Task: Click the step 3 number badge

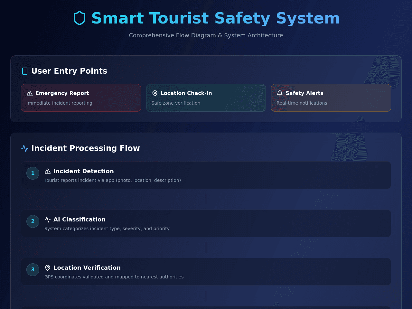Action: [33, 270]
